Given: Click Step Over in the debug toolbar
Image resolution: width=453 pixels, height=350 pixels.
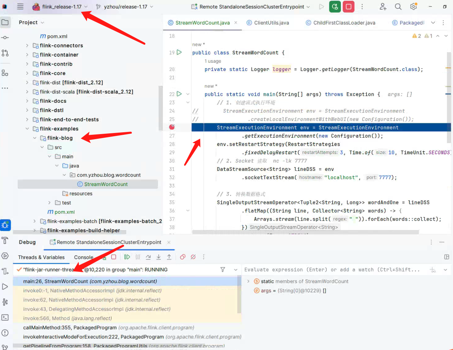Looking at the screenshot, I should tap(148, 257).
